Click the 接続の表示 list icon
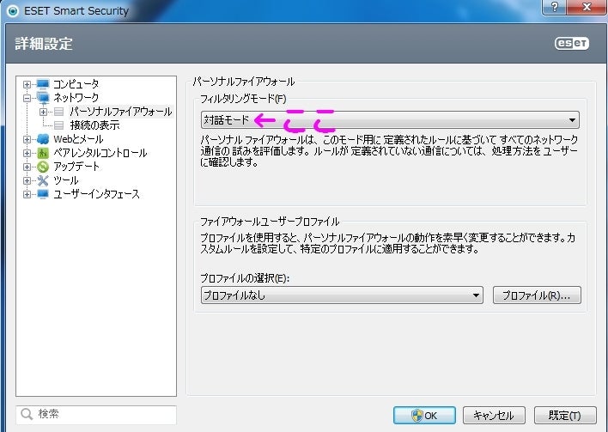Image resolution: width=608 pixels, height=432 pixels. (x=58, y=125)
